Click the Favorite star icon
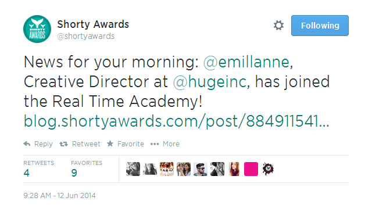This screenshot has height=219, width=372. point(110,143)
